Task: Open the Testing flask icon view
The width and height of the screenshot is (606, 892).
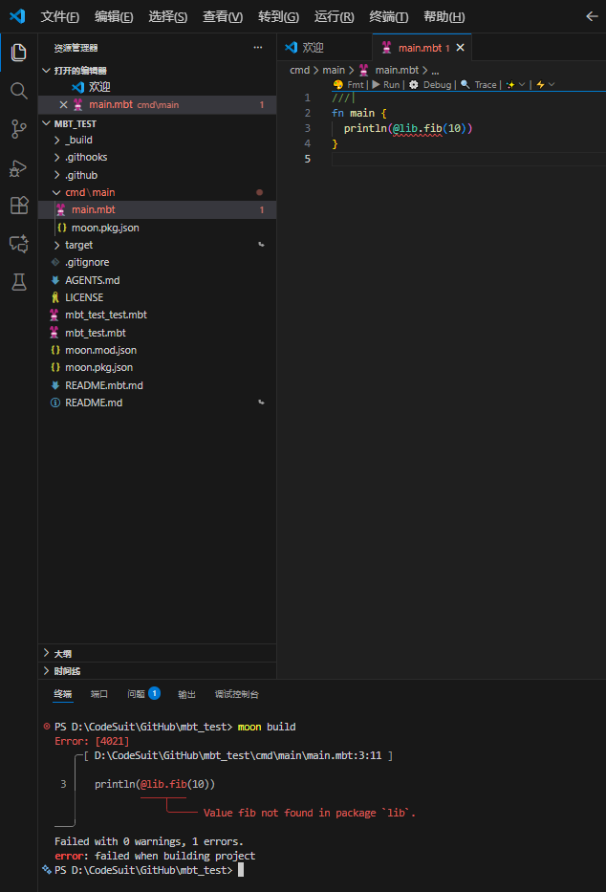Action: [x=18, y=281]
